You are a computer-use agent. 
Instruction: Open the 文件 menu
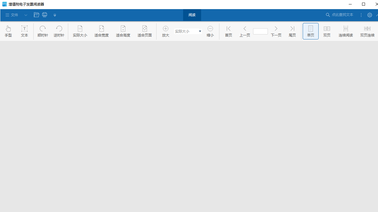(x=12, y=15)
